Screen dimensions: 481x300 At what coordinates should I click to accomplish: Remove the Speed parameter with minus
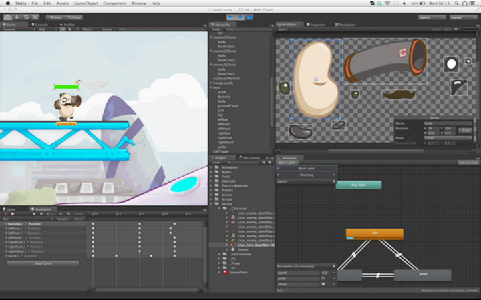[x=334, y=273]
